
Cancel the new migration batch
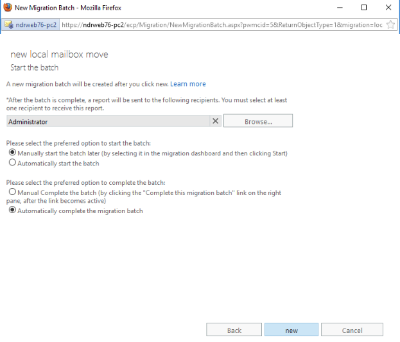pos(352,330)
